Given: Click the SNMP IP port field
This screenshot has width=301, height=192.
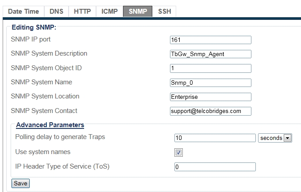Looking at the screenshot, I should coord(210,40).
